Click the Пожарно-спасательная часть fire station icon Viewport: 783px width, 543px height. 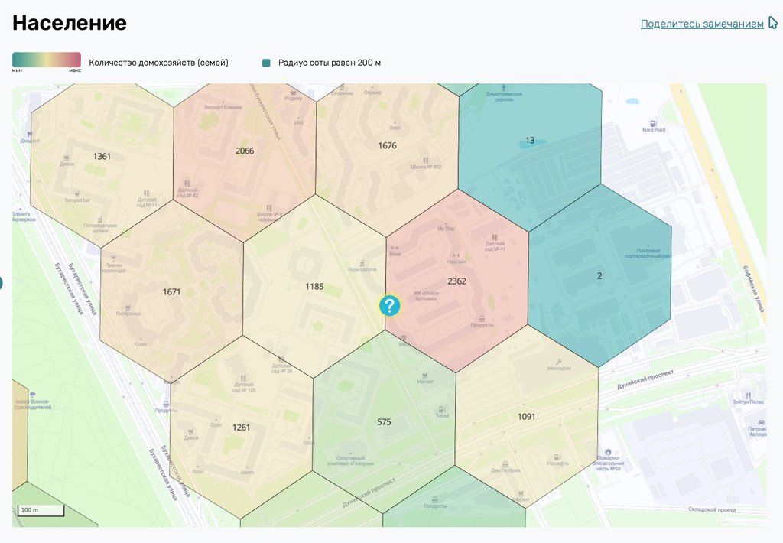[x=608, y=452]
